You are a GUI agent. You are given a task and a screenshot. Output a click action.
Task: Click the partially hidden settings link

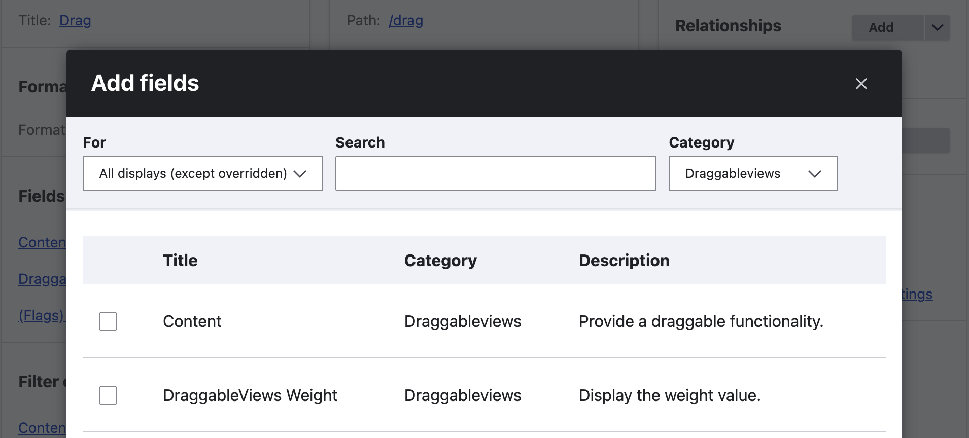(917, 295)
